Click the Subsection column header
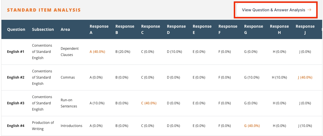Image resolution: width=323 pixels, height=136 pixels. pyautogui.click(x=43, y=29)
